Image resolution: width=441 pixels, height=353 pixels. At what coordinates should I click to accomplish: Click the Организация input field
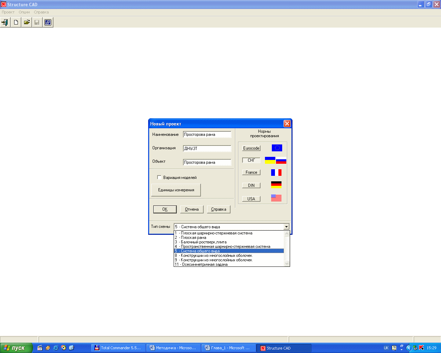207,148
